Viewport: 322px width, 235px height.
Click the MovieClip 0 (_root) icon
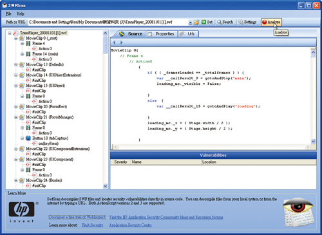(x=22, y=39)
